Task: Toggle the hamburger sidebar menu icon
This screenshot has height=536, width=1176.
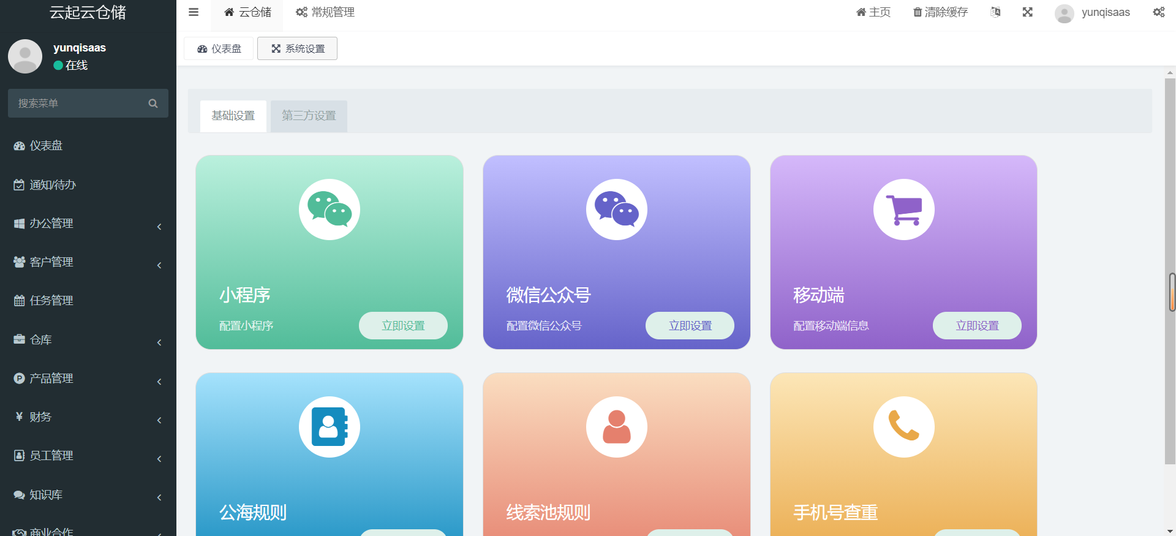Action: (x=194, y=12)
